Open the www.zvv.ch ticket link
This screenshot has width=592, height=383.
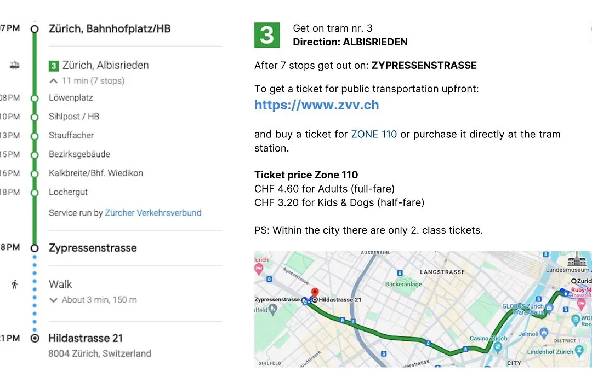(x=316, y=105)
